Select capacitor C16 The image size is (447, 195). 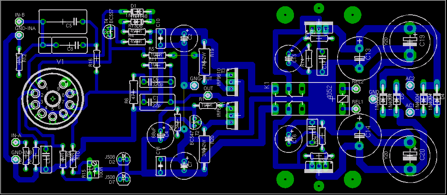(289, 139)
